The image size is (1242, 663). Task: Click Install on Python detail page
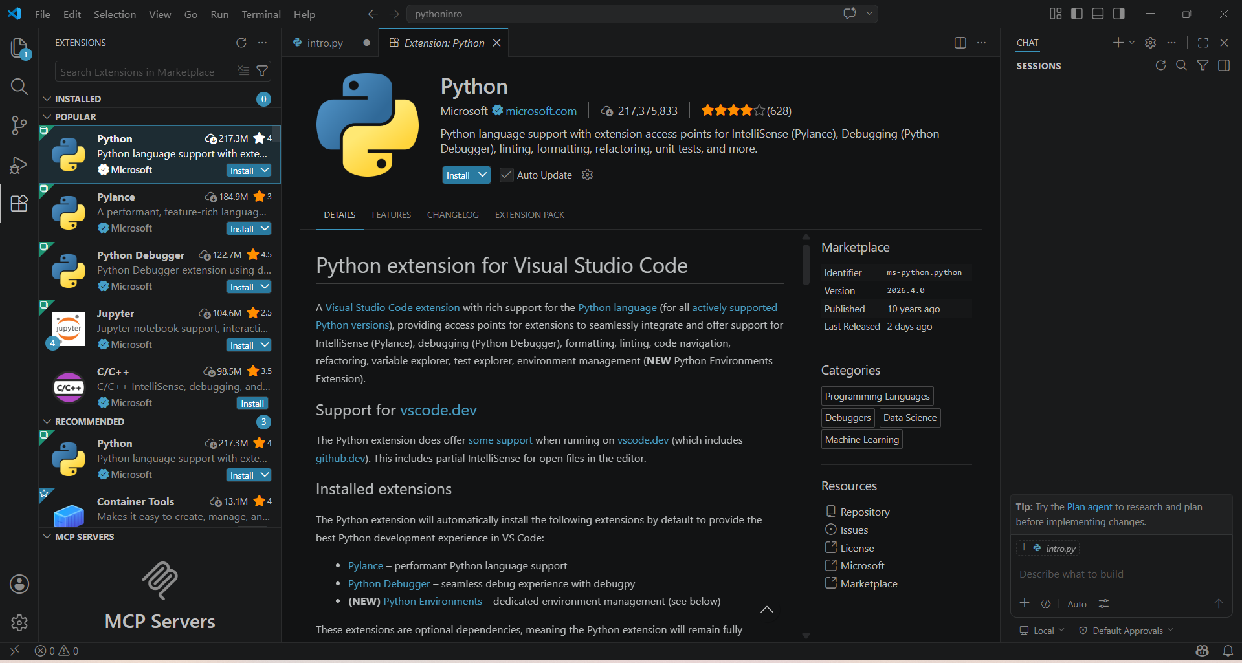[x=458, y=175]
